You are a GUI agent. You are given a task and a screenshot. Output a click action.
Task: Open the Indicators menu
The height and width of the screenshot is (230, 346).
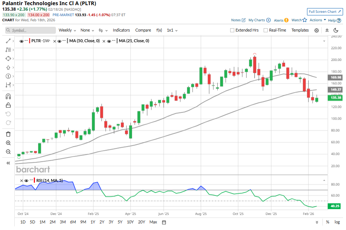pyautogui.click(x=121, y=30)
